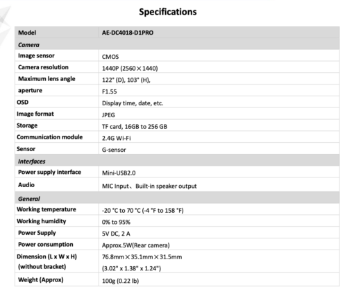Select the Mini-USB2.0 power interface value
354x305 pixels.
point(119,173)
